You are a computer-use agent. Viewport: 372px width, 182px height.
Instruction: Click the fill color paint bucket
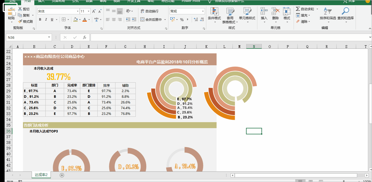75,19
